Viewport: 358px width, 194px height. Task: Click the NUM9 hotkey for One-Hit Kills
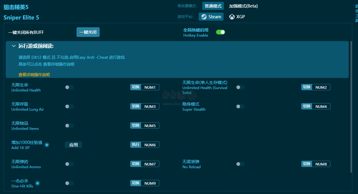(x=145, y=183)
